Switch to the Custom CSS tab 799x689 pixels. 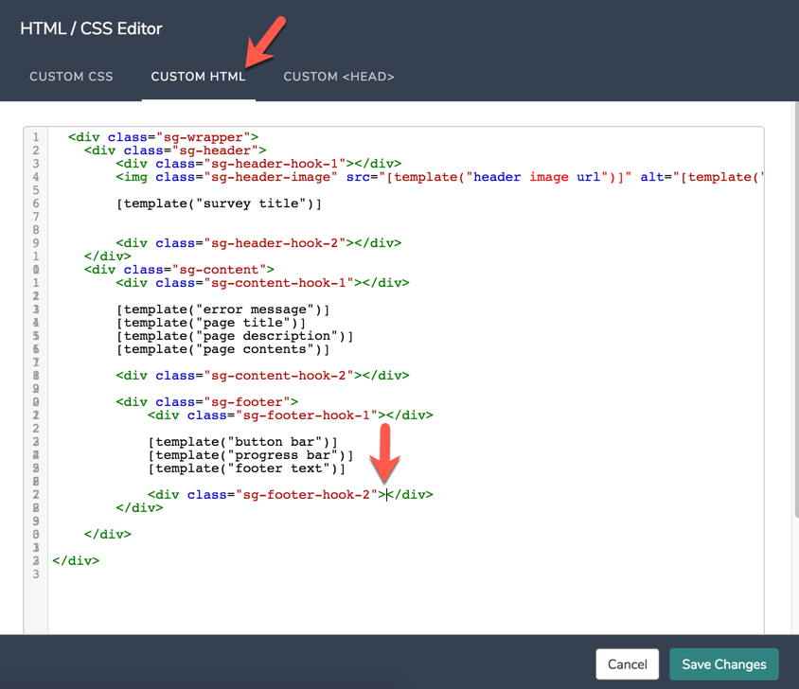click(71, 77)
